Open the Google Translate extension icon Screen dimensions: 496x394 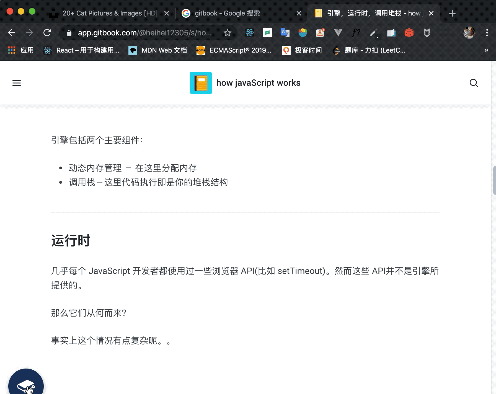pos(285,33)
